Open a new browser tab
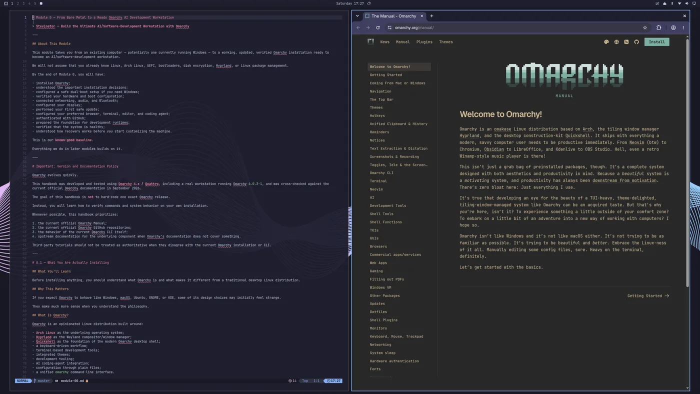 432,16
